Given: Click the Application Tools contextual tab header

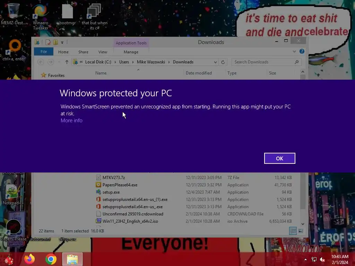Looking at the screenshot, I should pyautogui.click(x=131, y=43).
